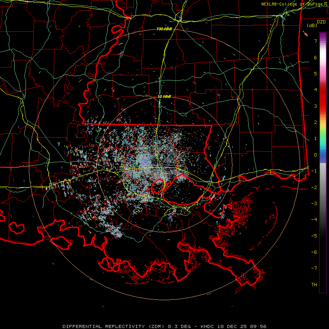Image resolution: width=329 pixels, height=329 pixels.
Task: Click the '100 NMI' range ring label
Action: [164, 29]
